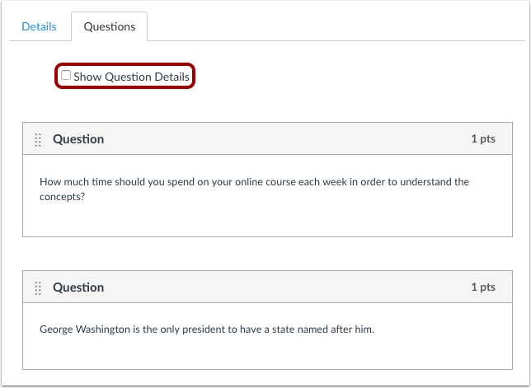Viewport: 531px width, 388px height.
Task: Click the George Washington statement text
Action: tap(207, 330)
